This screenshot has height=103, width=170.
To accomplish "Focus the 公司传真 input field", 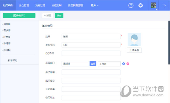I will [x=91, y=89].
